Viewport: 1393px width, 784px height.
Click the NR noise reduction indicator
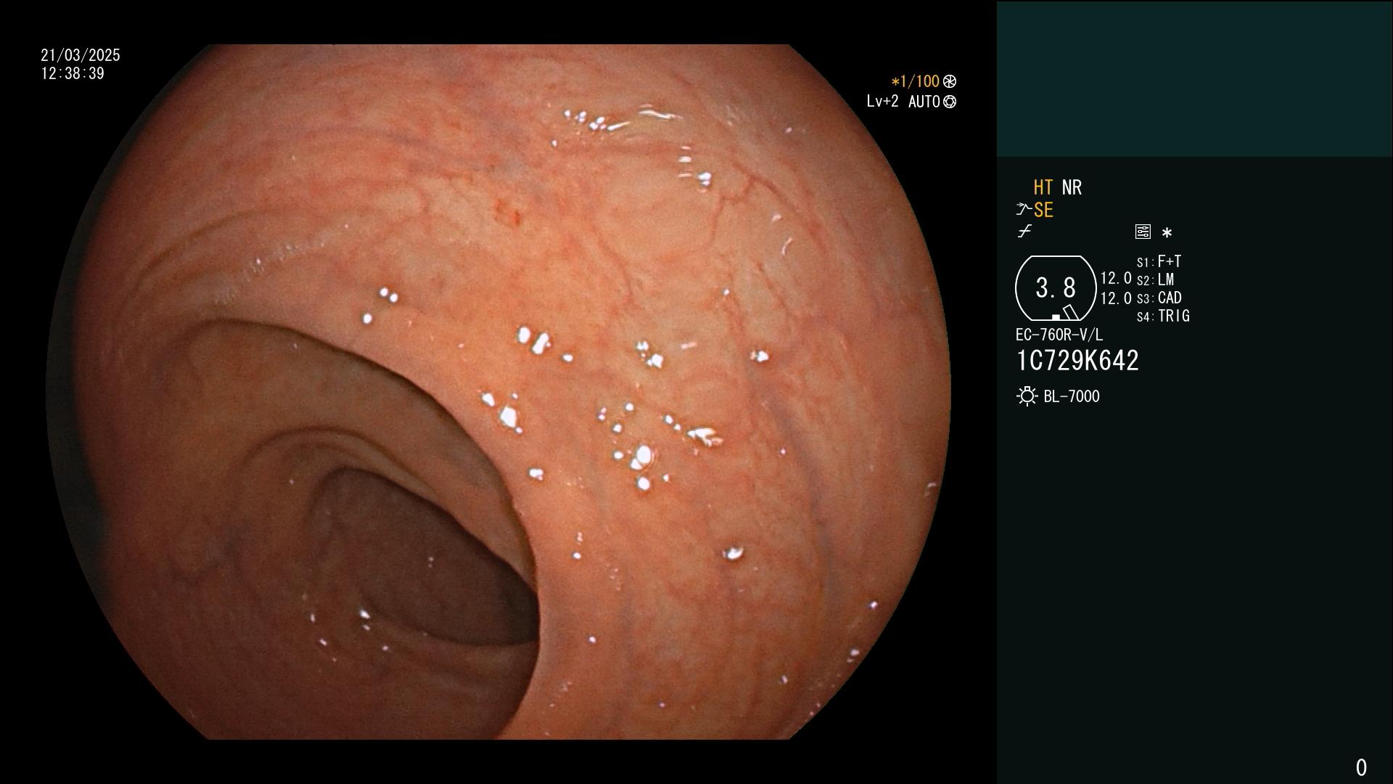1072,187
